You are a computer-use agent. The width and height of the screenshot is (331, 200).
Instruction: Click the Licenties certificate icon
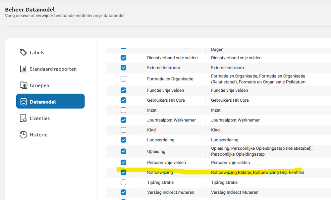coord(23,118)
